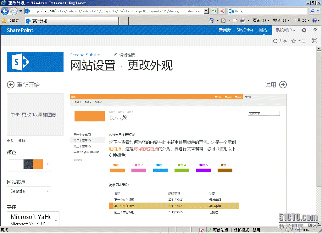Click the Home page icon in command bar

point(212,20)
